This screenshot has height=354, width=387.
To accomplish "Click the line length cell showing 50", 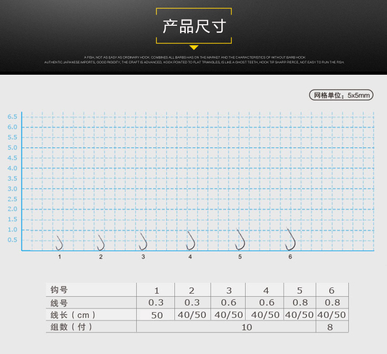I will [x=155, y=315].
